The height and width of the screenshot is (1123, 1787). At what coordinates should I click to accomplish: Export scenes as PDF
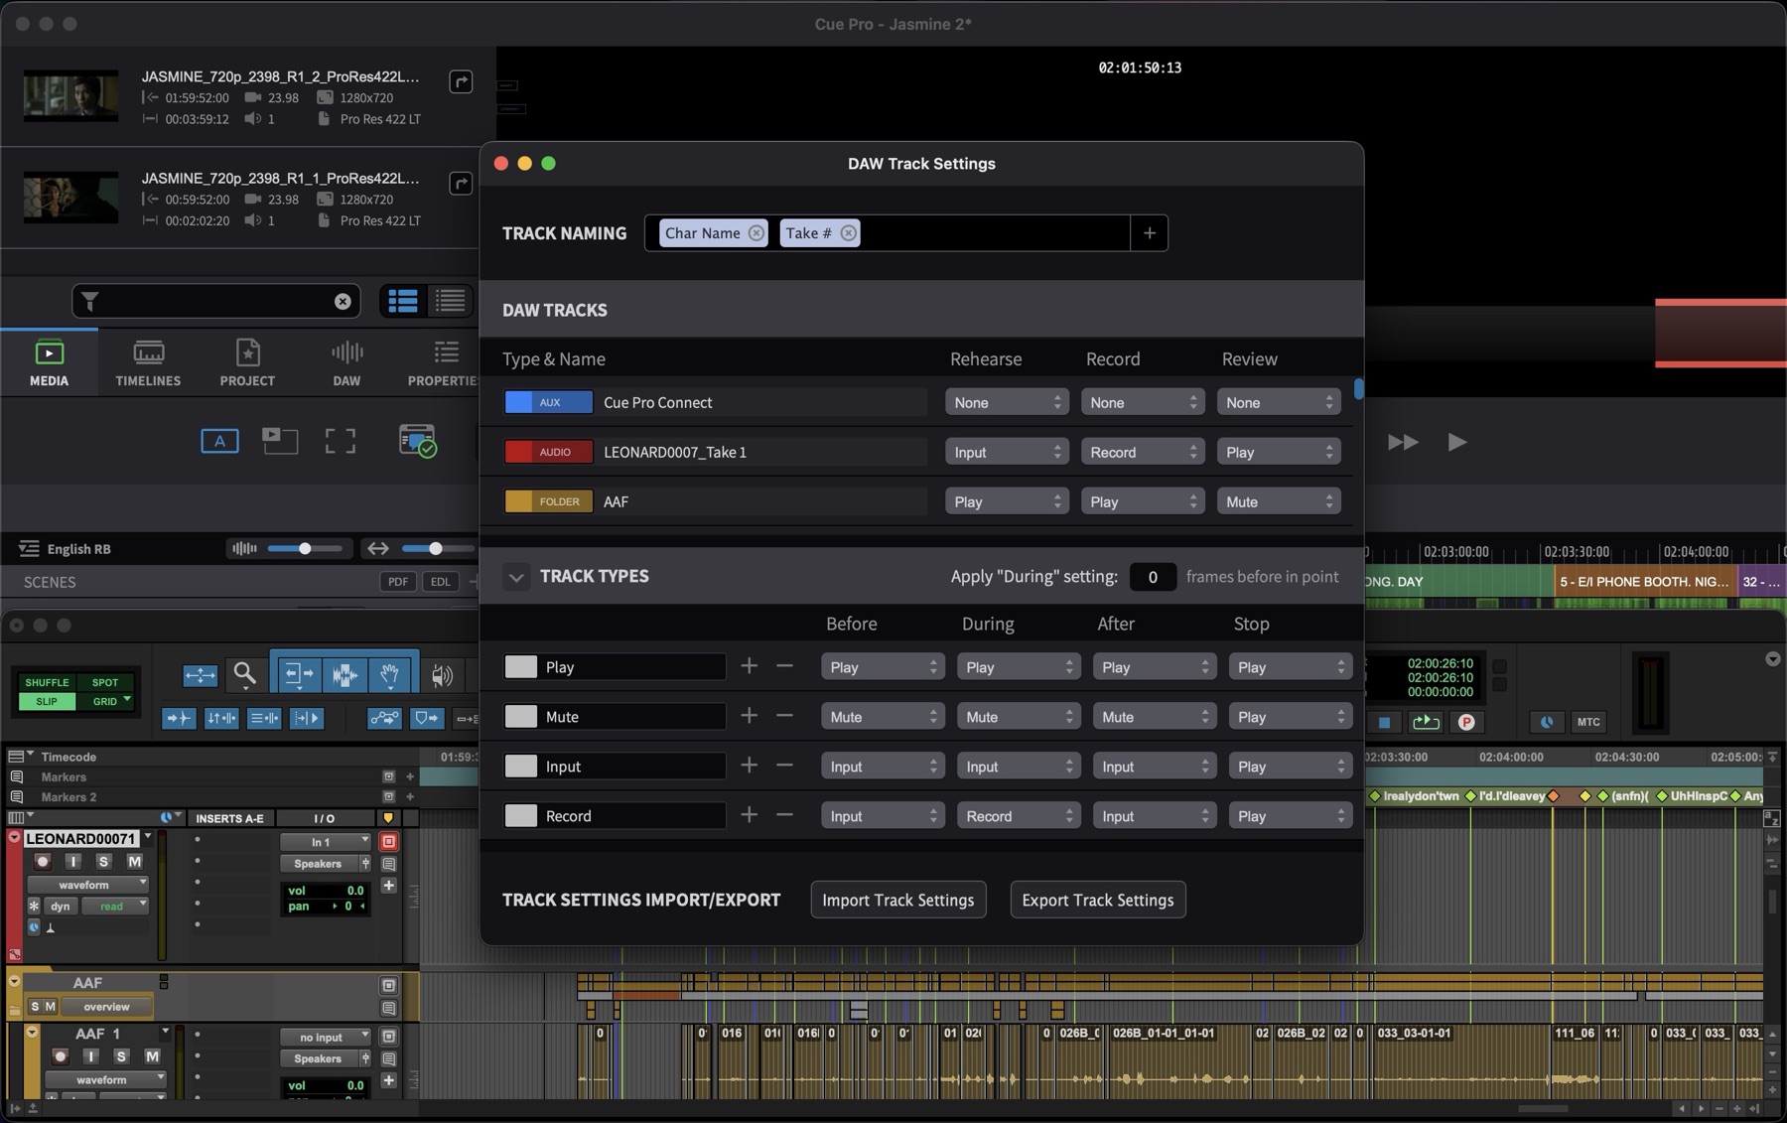(x=397, y=582)
